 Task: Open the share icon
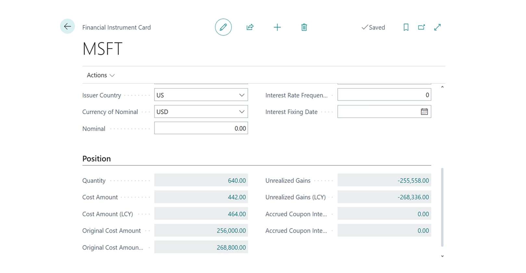pos(250,27)
